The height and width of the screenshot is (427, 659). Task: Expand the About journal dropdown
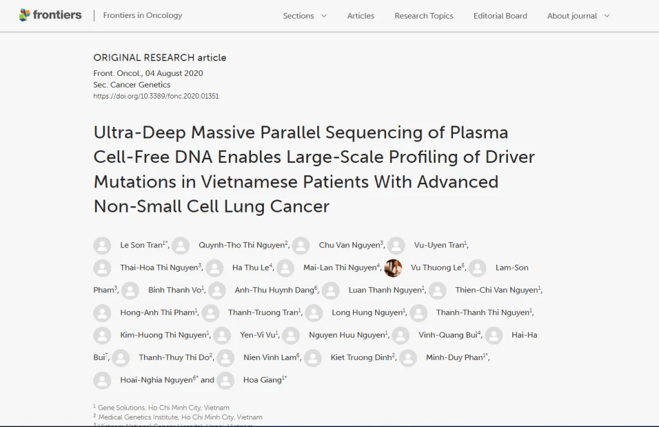point(578,15)
